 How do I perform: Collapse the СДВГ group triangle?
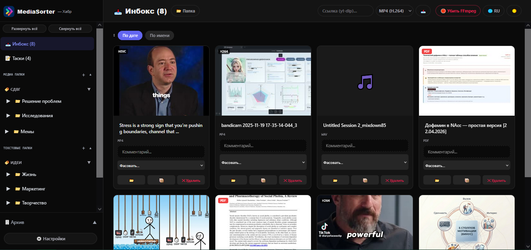pyautogui.click(x=89, y=89)
